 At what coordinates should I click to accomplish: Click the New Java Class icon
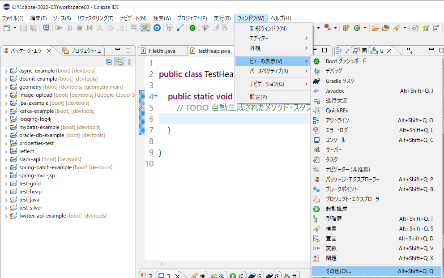point(357,28)
